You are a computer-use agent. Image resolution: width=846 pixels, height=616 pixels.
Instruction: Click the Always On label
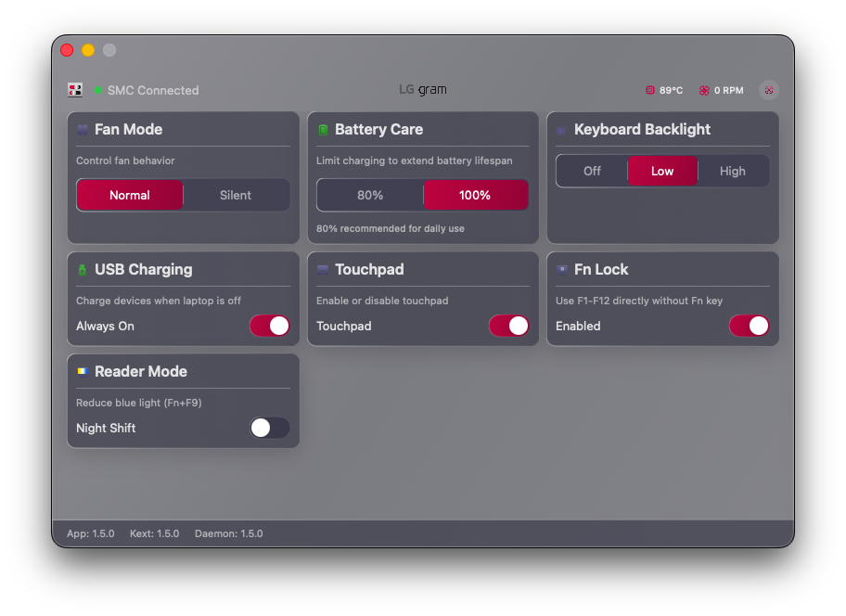(x=105, y=326)
